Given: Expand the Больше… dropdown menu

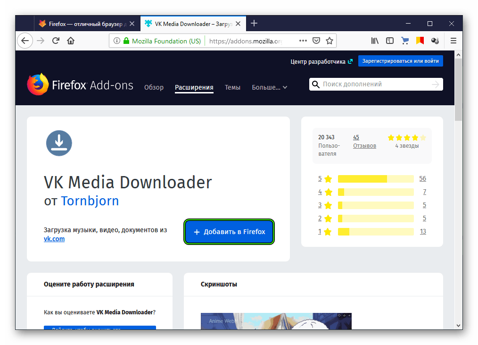Looking at the screenshot, I should click(270, 87).
